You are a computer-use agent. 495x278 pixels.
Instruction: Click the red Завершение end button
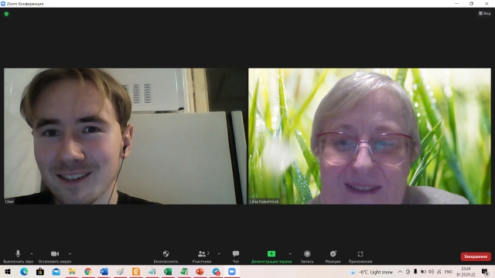pos(476,256)
